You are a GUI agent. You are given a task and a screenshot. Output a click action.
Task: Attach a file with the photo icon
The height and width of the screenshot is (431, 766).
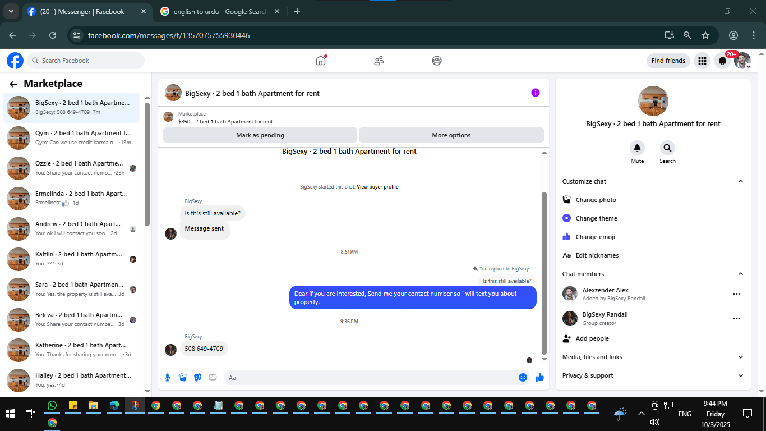182,378
